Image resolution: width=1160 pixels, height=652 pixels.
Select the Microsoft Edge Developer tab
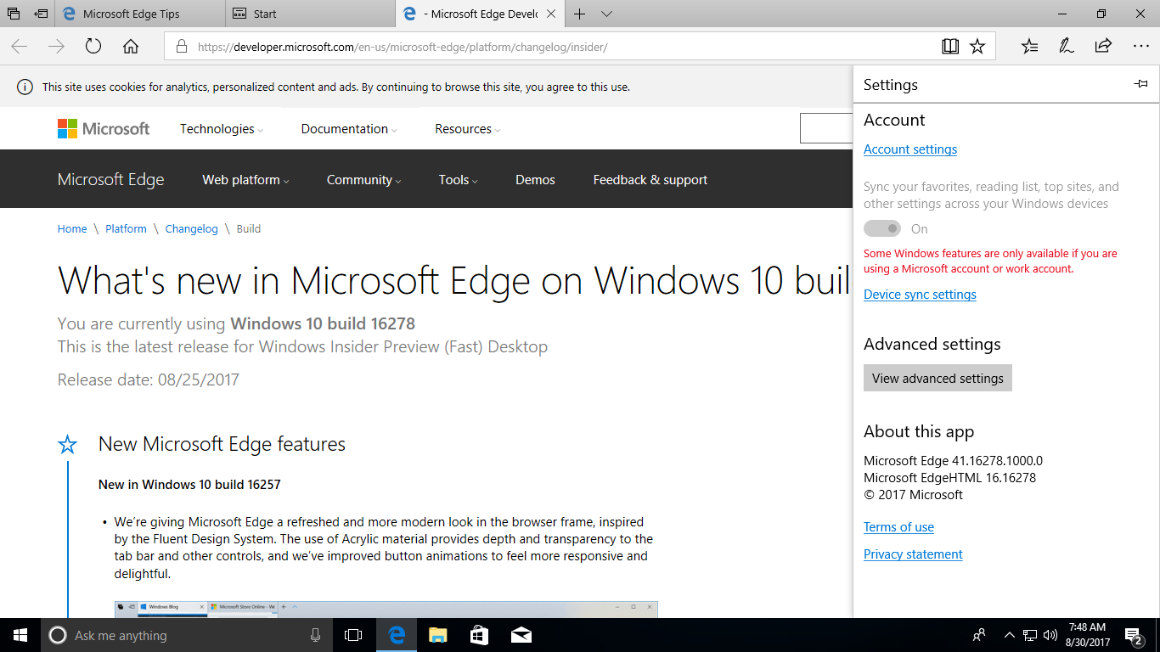[x=480, y=14]
